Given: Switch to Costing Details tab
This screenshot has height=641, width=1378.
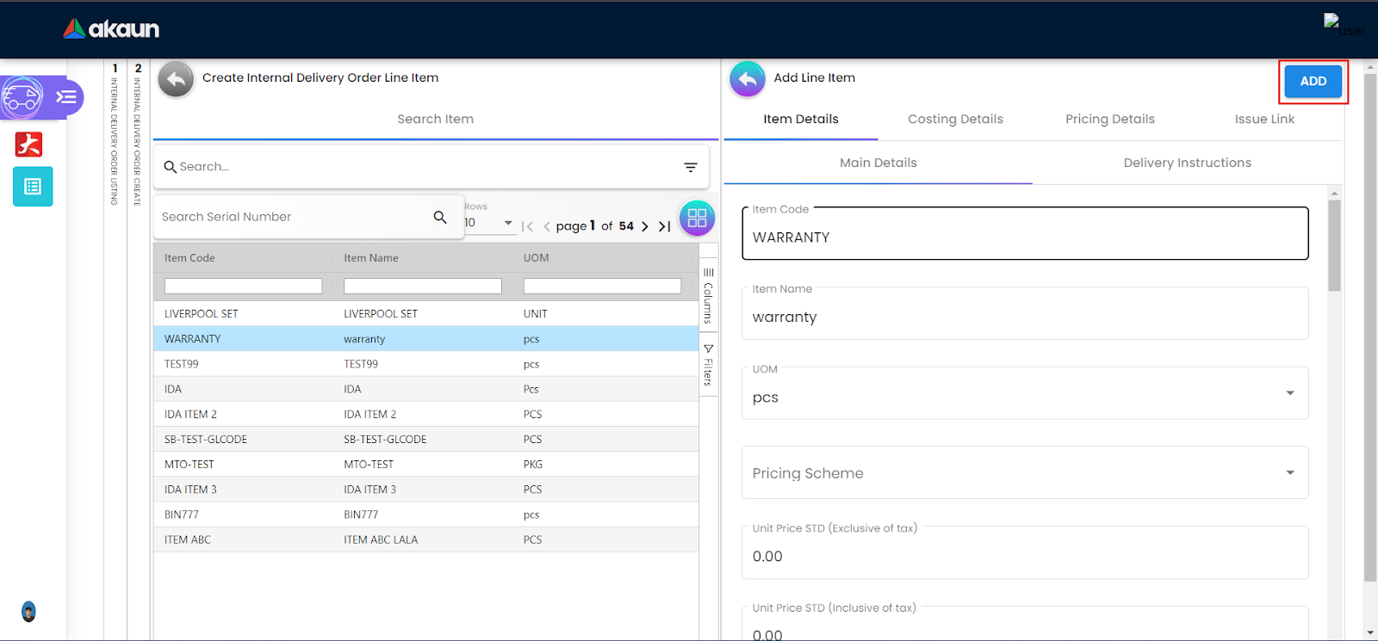Looking at the screenshot, I should [x=955, y=119].
